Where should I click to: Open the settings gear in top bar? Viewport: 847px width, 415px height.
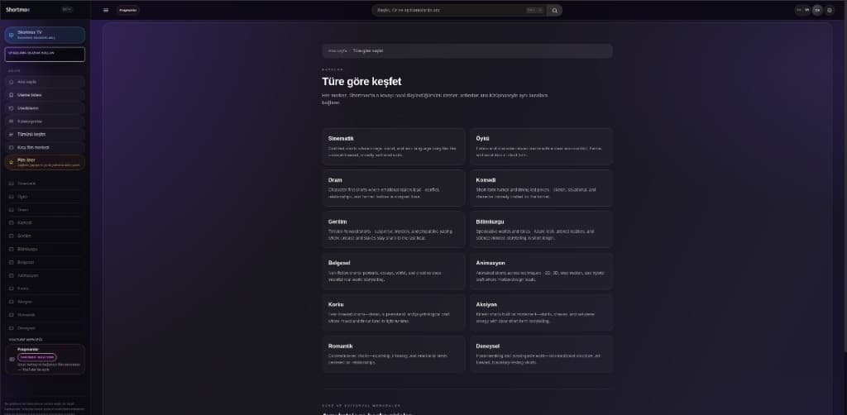coord(830,10)
